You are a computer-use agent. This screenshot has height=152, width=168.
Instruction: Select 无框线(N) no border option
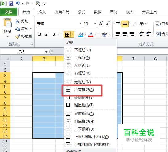(x=90, y=82)
